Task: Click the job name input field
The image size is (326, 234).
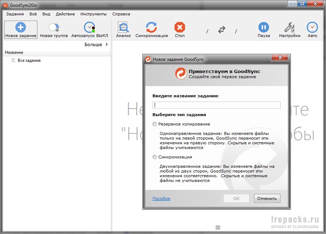Action: point(217,105)
